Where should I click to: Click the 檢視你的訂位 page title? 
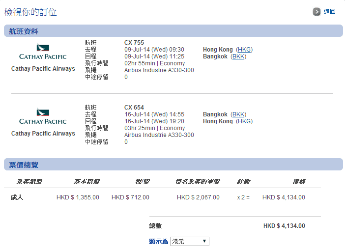[x=30, y=12]
